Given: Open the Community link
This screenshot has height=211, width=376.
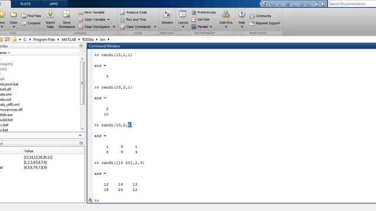Looking at the screenshot, I should coord(260,16).
